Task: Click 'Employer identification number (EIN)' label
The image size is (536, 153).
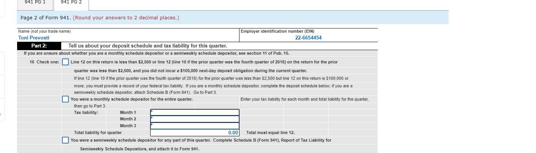Action: pos(278,31)
